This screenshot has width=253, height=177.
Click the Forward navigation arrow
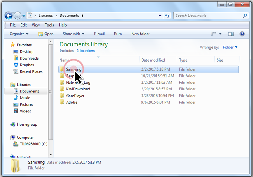click(x=18, y=16)
